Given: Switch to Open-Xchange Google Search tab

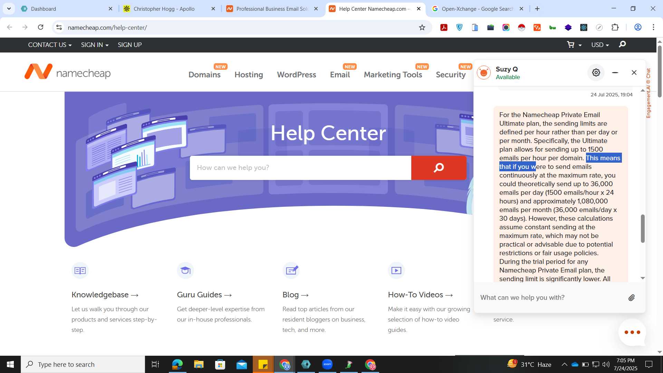Looking at the screenshot, I should click(477, 9).
